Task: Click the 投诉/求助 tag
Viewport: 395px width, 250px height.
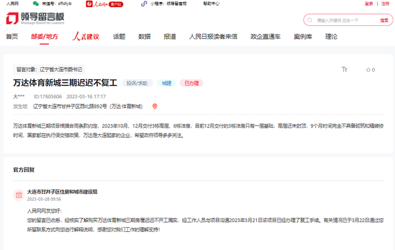Action: 137,83
